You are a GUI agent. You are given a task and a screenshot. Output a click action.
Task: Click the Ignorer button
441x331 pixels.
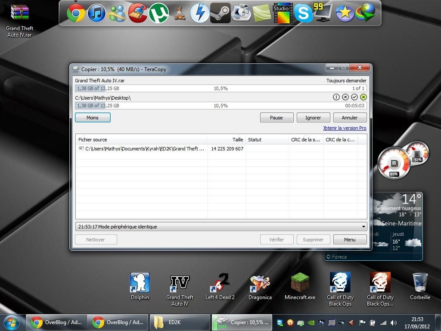click(x=314, y=118)
